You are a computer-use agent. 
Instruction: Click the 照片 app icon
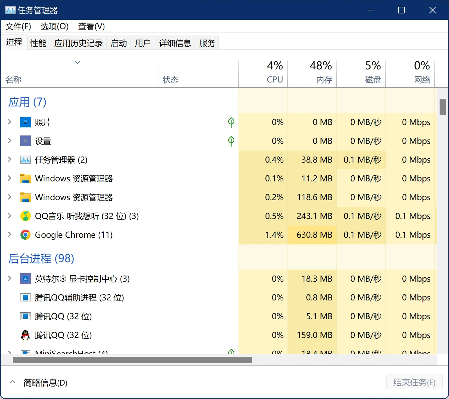click(26, 122)
